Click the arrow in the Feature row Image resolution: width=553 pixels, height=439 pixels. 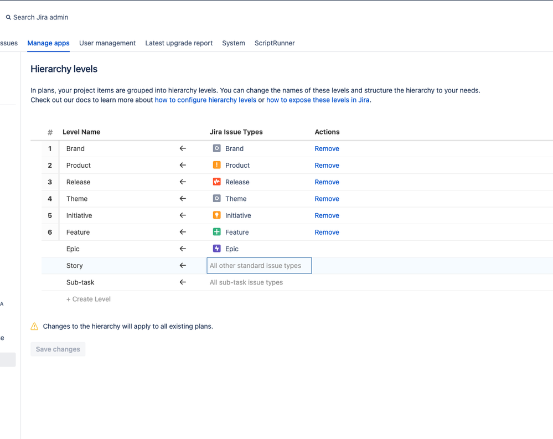click(x=183, y=232)
